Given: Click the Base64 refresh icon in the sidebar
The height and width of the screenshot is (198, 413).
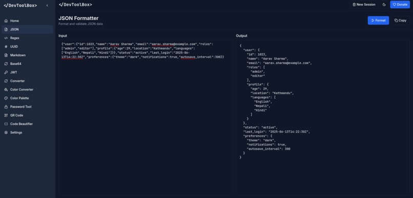Looking at the screenshot, I should pyautogui.click(x=6, y=64).
